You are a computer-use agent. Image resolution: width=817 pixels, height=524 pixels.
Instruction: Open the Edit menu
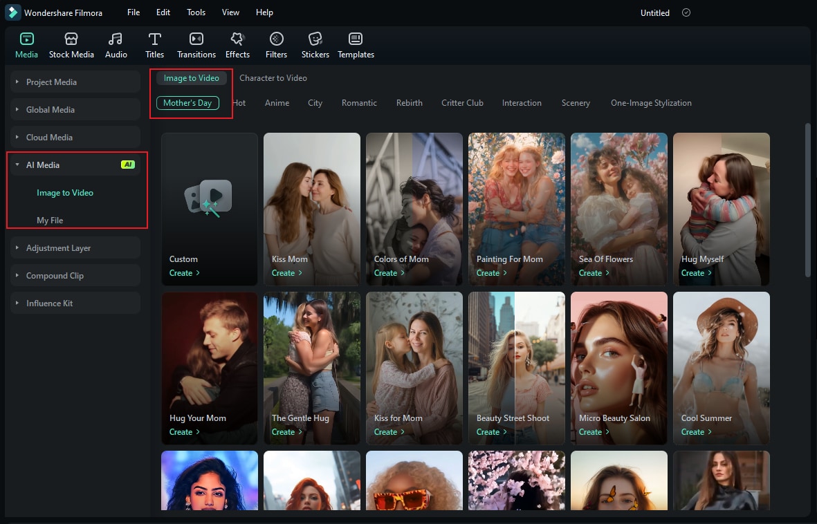click(x=163, y=12)
